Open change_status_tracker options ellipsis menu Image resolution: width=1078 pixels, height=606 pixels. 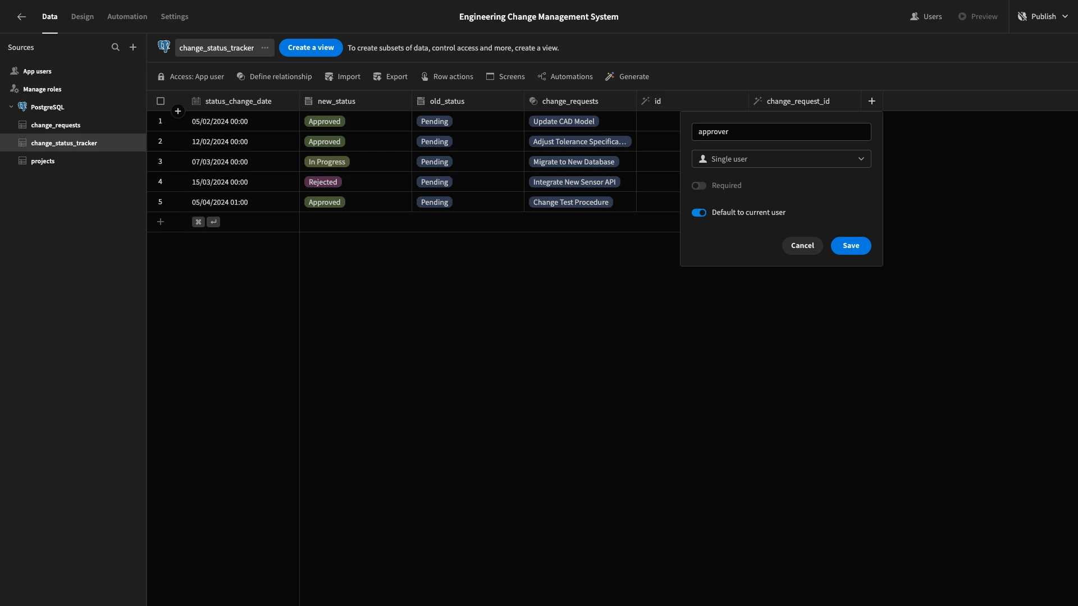(x=265, y=48)
